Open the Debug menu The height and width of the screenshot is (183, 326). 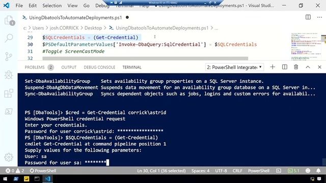(x=102, y=6)
